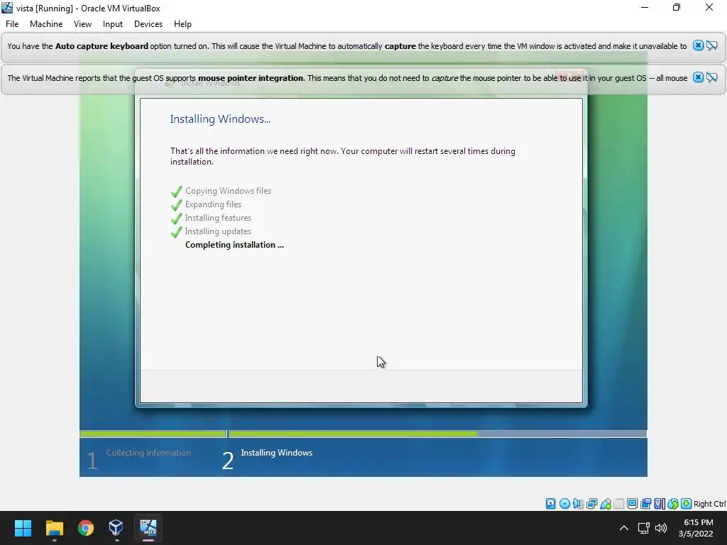Open the Help menu
The image size is (727, 545).
(182, 23)
